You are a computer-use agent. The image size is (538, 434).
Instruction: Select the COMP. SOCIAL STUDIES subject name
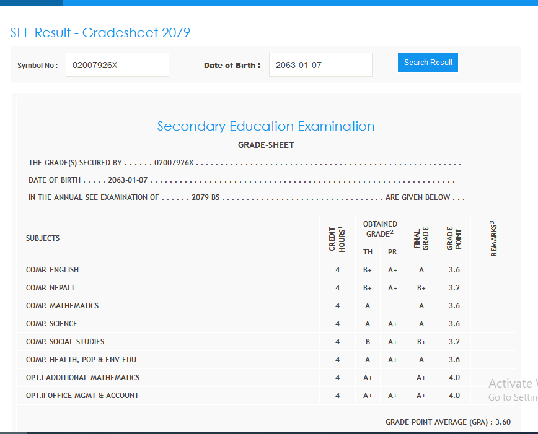(x=65, y=342)
